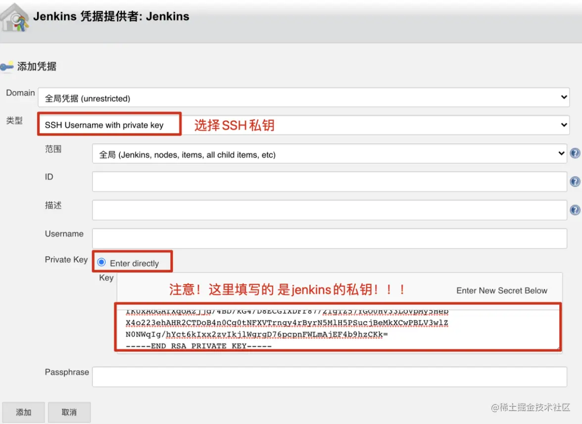Focus the Username input field
582x424 pixels.
tap(330, 238)
